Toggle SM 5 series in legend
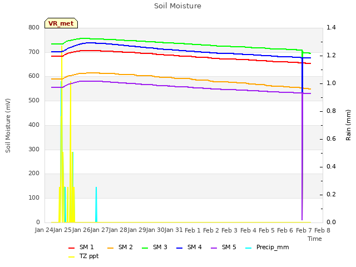The image size is (356, 267). tap(224, 247)
